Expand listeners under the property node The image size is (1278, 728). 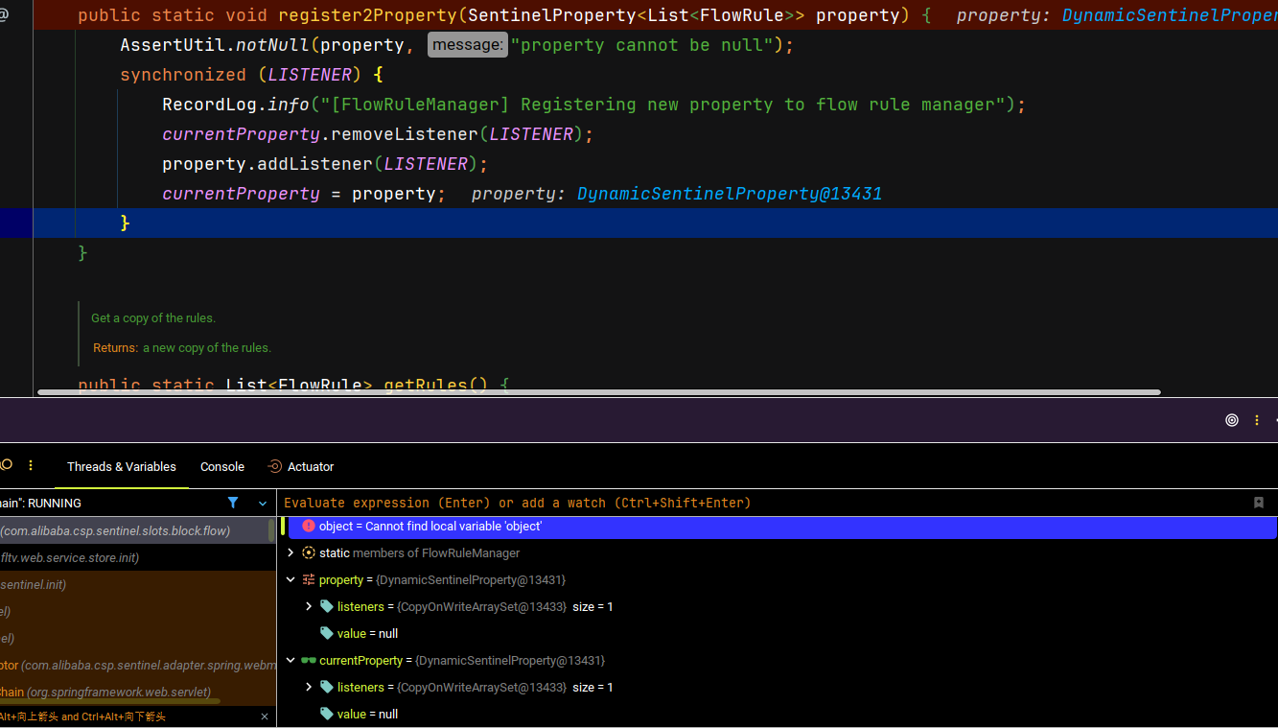(309, 606)
